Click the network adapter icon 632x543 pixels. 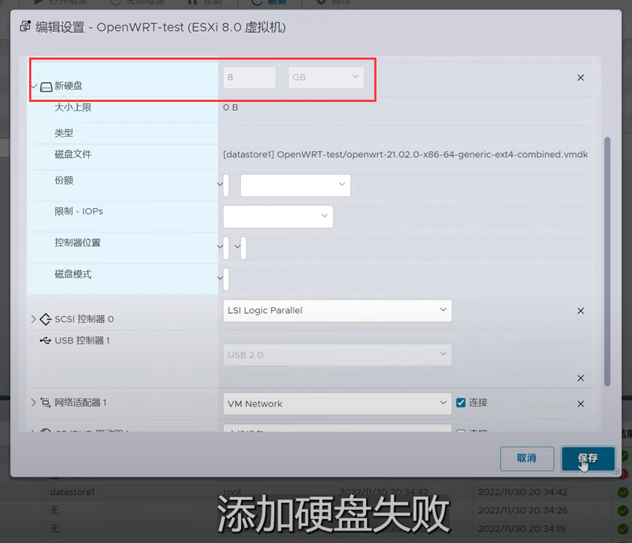coord(45,403)
